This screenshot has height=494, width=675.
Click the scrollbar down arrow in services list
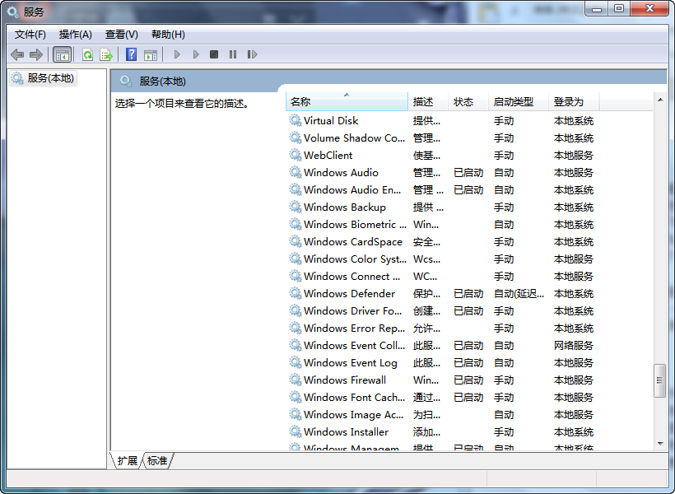click(660, 444)
